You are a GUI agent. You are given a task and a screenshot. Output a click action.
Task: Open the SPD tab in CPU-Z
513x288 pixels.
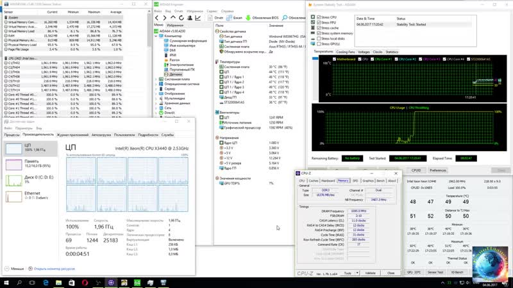(x=355, y=180)
